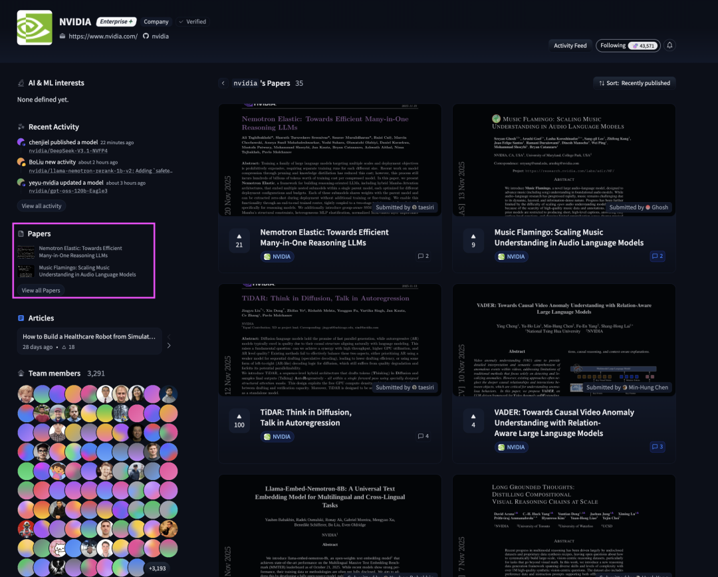718x577 pixels.
Task: Toggle the Following button for NVIDIA
Action: 628,45
